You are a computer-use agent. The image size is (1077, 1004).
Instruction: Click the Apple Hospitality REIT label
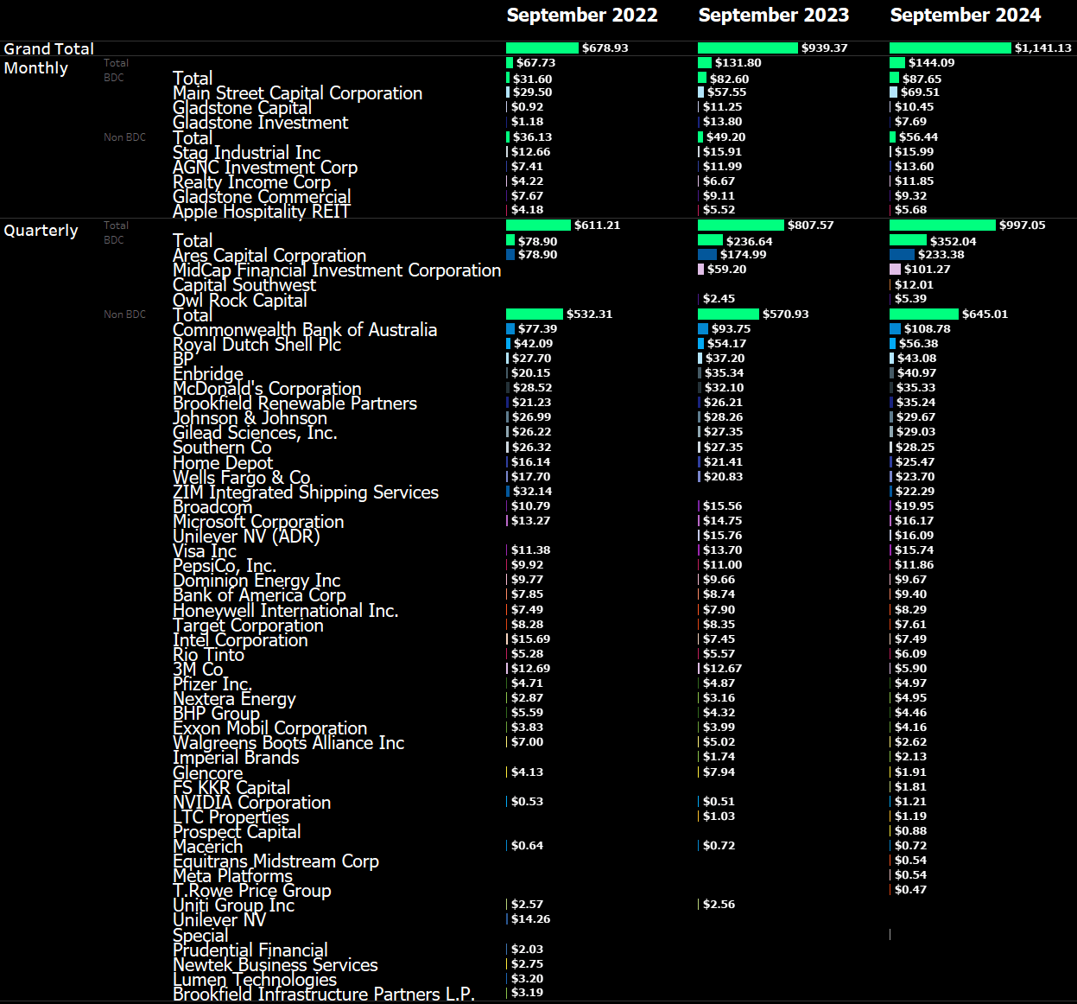pos(262,211)
